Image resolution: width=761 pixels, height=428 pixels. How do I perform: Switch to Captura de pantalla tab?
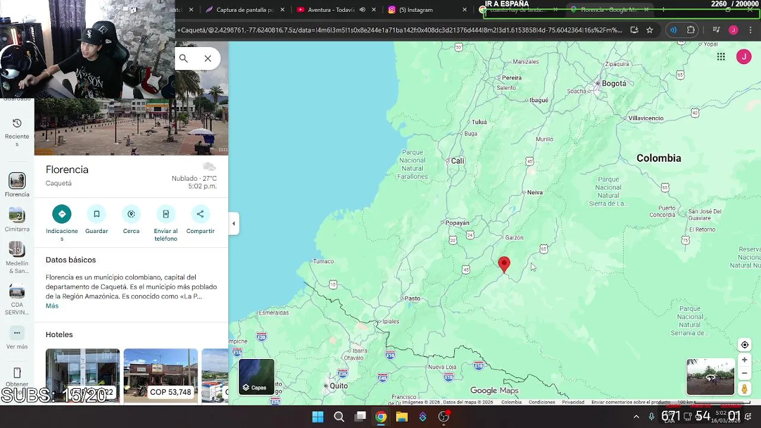tap(244, 10)
